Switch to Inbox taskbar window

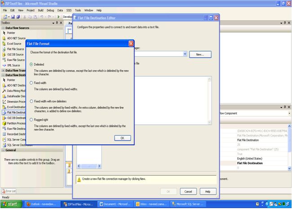(x=151, y=204)
